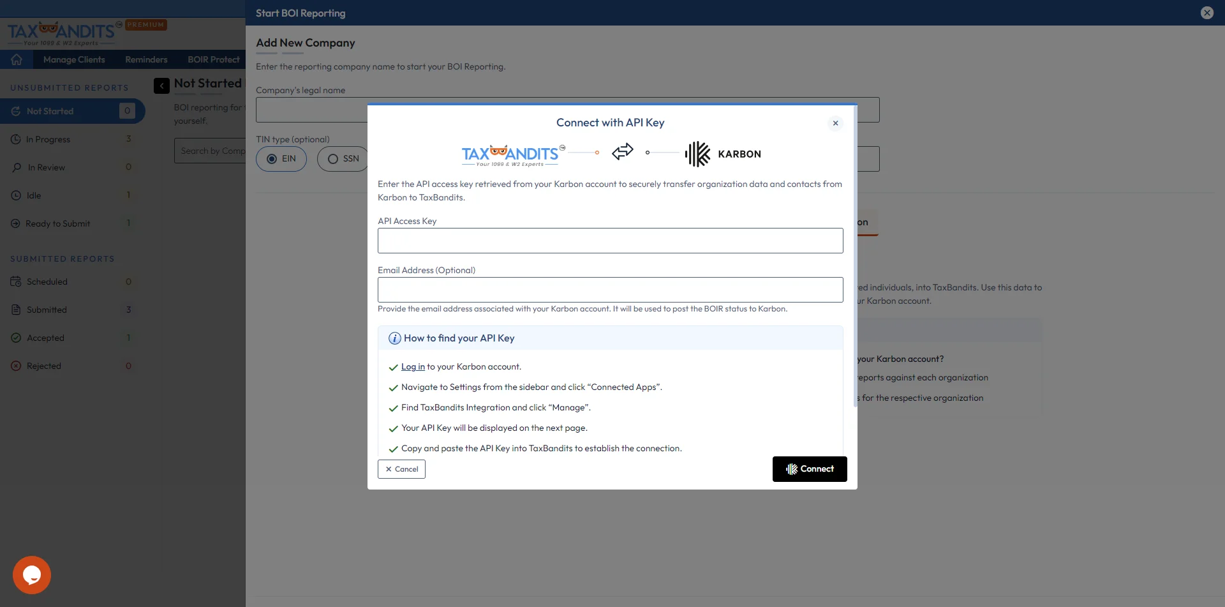1225x607 pixels.
Task: Click the Search by Company field
Action: tap(210, 151)
